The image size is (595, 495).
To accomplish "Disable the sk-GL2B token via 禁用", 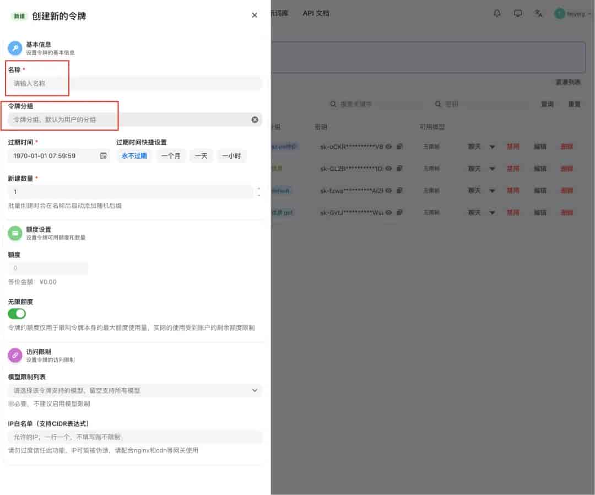I will (513, 169).
